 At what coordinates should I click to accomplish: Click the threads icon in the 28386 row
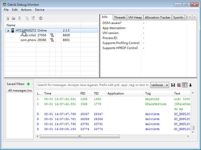point(52,40)
